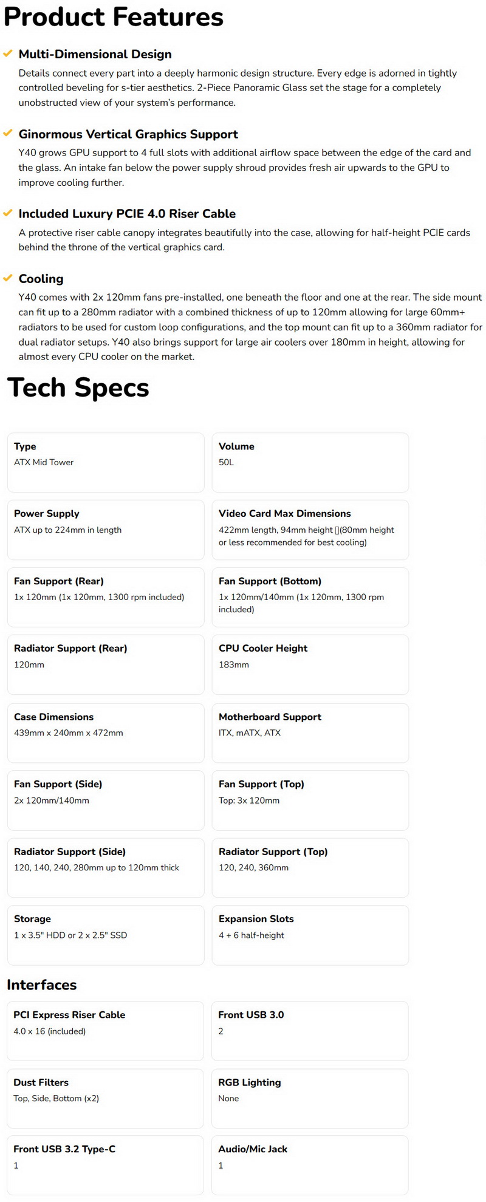Viewport: 486px width, 1202px height.
Task: Select the PCI Express Riser Cable card
Action: (x=105, y=1031)
